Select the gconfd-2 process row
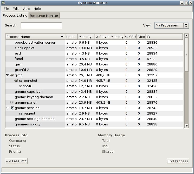 [94, 70]
